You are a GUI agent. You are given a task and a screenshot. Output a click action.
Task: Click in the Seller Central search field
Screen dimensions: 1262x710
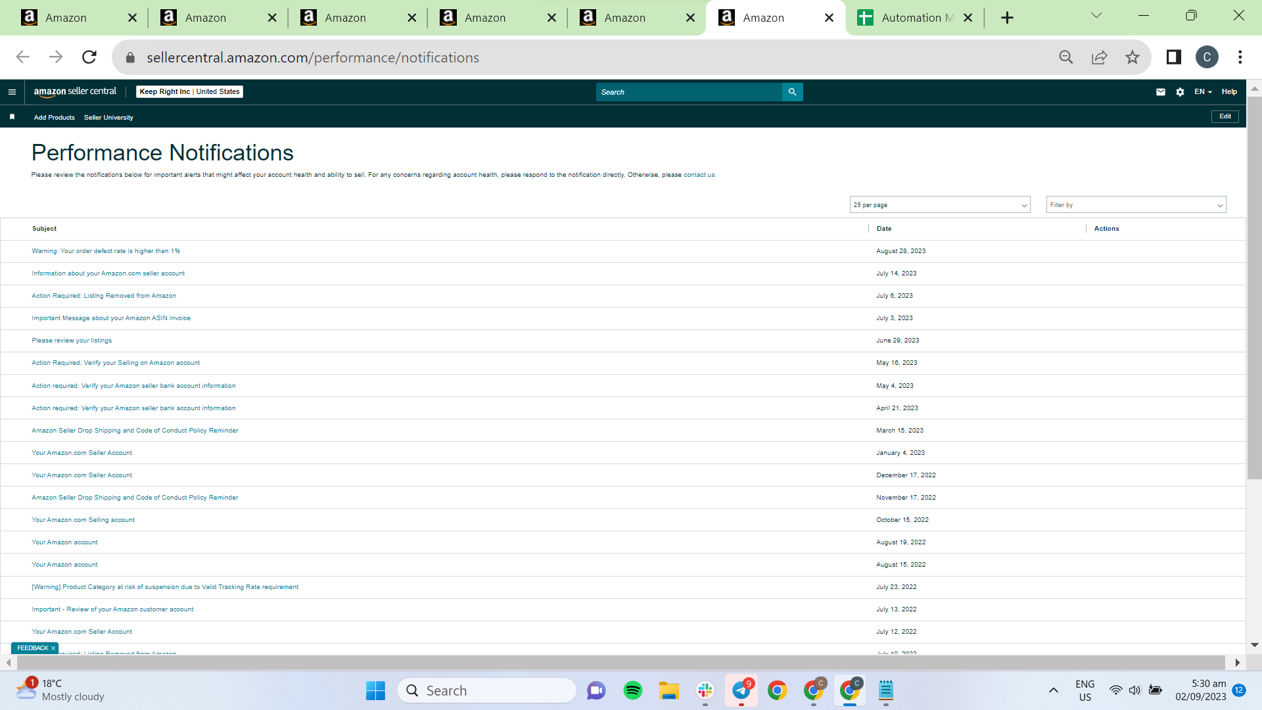(689, 92)
